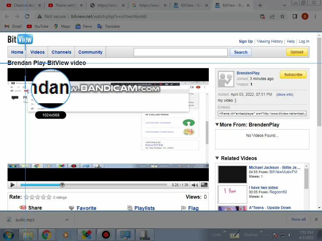Open the Channels tab
The image size is (322, 241).
61,52
